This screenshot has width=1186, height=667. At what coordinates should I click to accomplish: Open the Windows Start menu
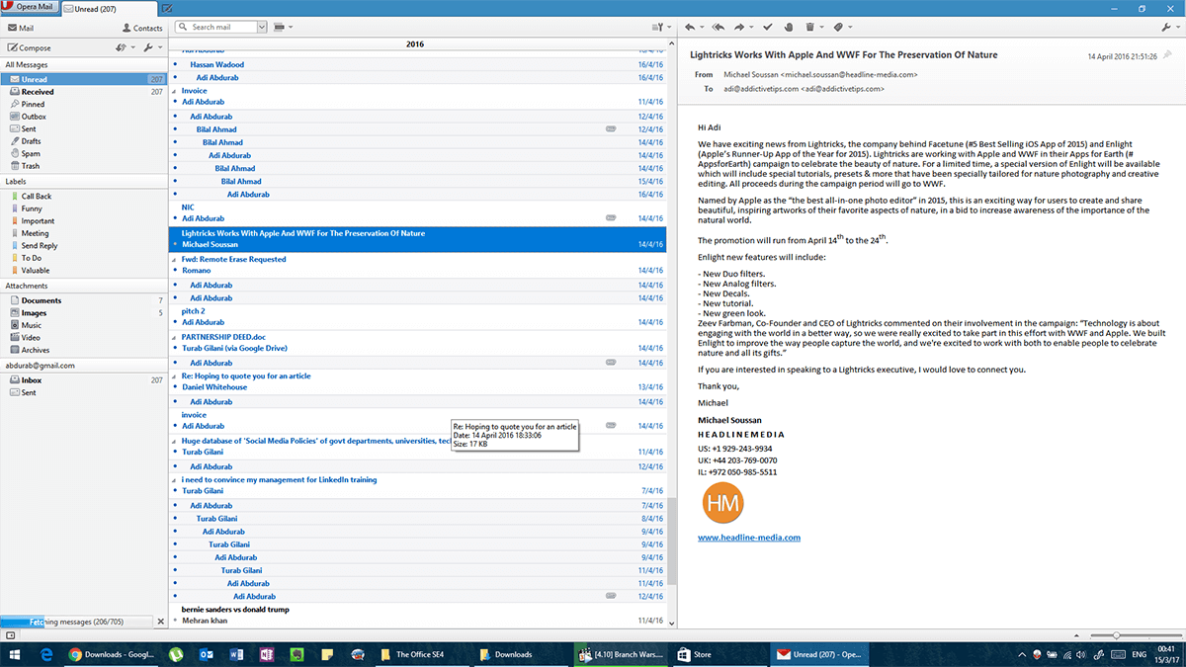point(15,654)
